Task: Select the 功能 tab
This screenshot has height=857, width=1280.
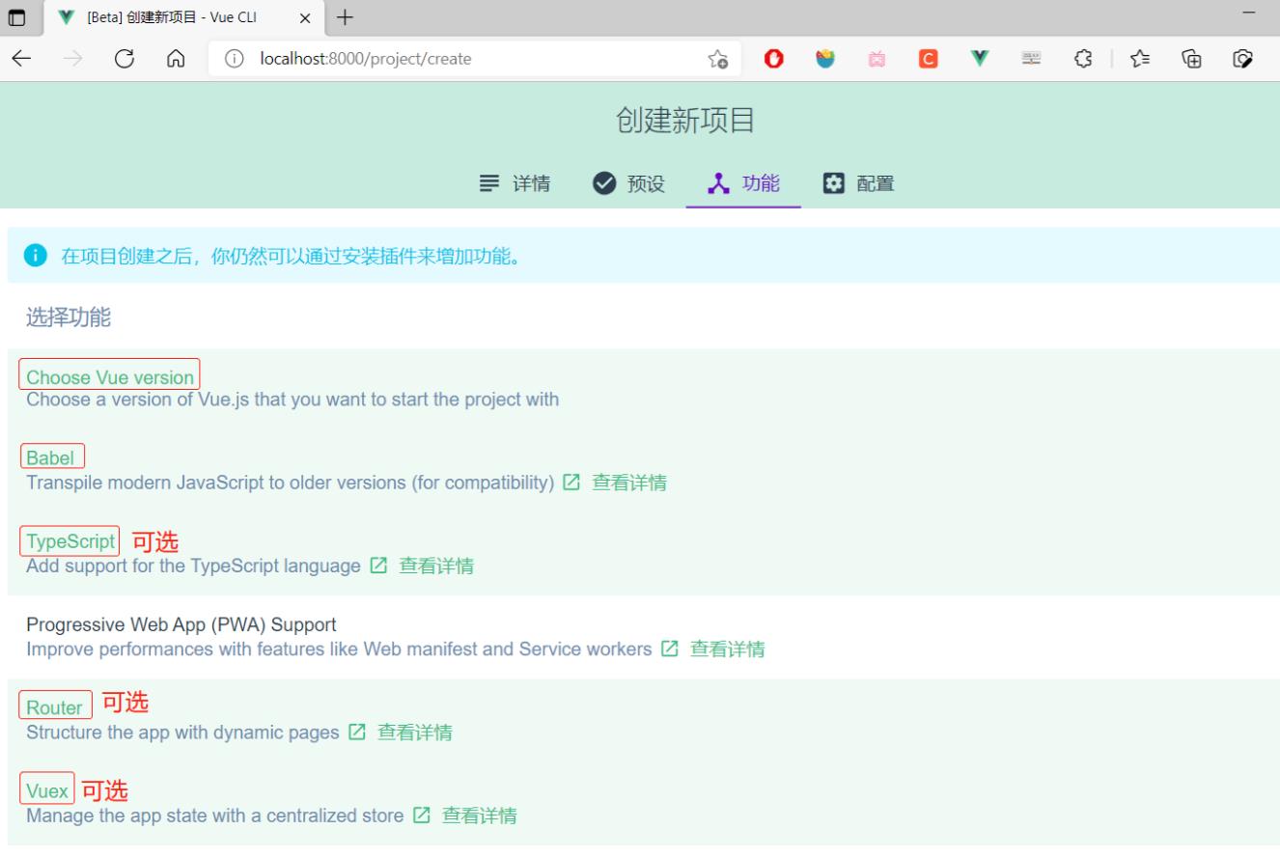Action: tap(743, 183)
